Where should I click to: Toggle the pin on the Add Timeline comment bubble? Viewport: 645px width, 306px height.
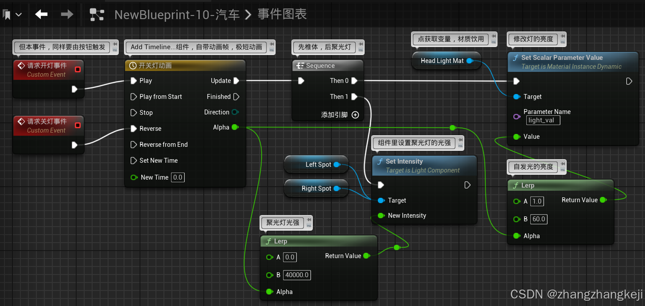tap(272, 44)
